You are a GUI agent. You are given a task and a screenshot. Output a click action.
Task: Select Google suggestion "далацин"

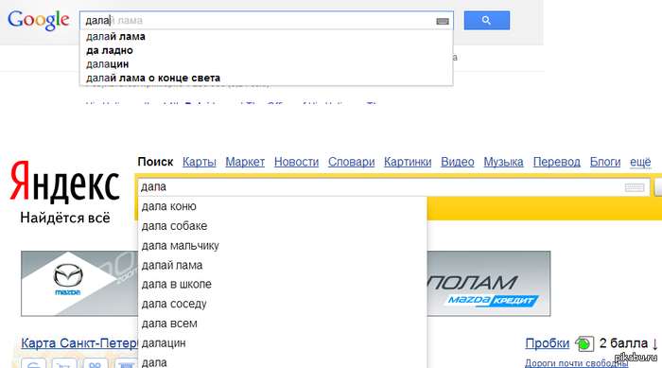coord(266,64)
